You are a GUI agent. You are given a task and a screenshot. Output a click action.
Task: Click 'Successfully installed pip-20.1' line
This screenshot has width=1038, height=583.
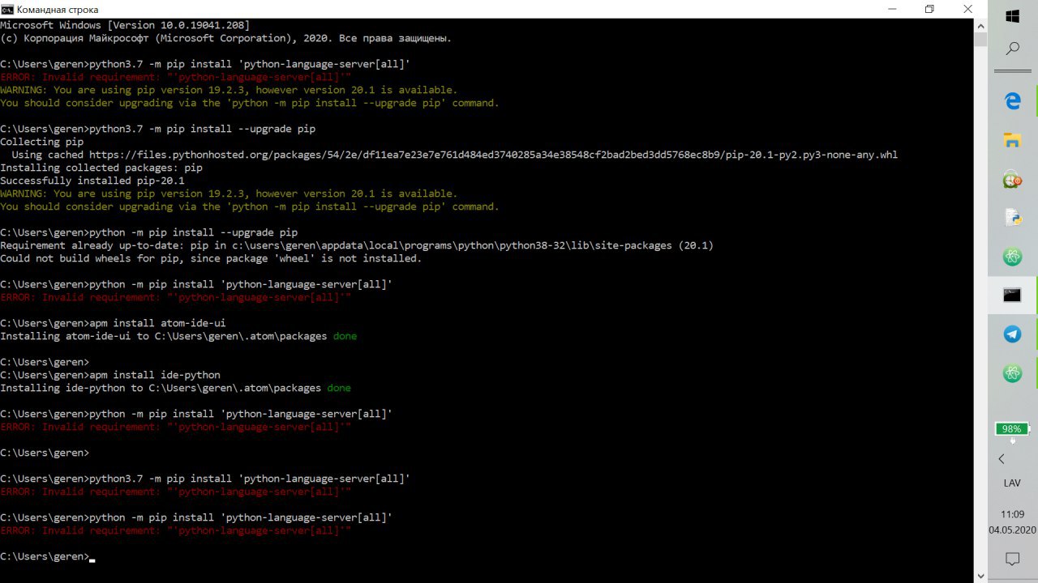click(92, 181)
